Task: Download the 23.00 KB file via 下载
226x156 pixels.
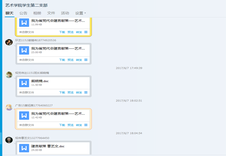Action: tap(62, 60)
